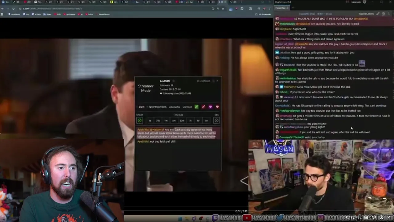The width and height of the screenshot is (394, 222).
Task: Select the 5m timeout button
Action: tap(174, 121)
